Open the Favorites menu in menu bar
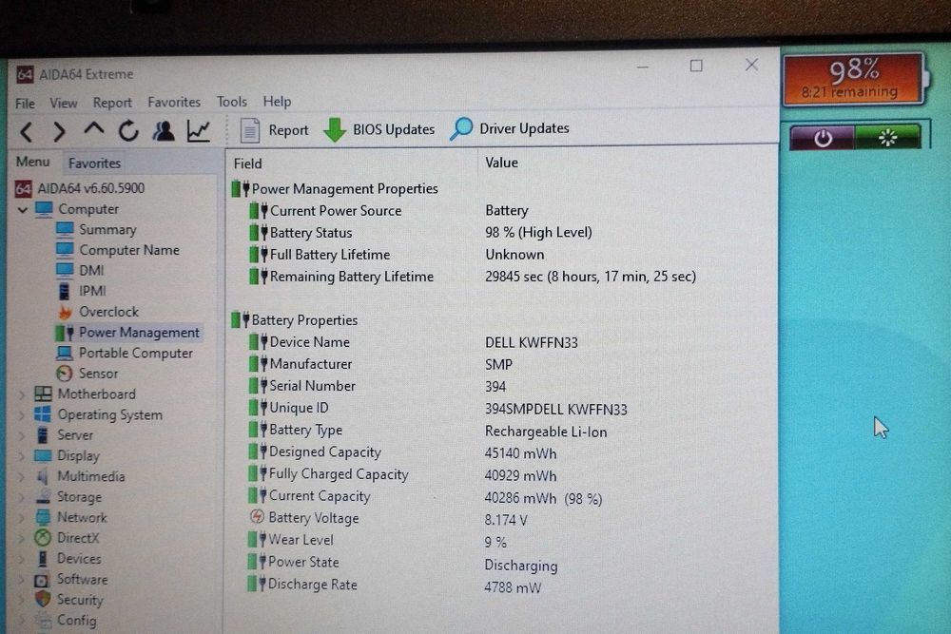 pyautogui.click(x=174, y=102)
